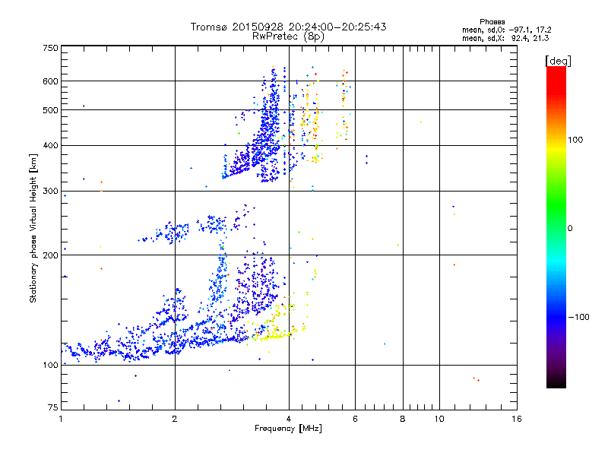Screen dimensions: 608x456
Task: Click the '8' x-axis tick label
Action: tap(403, 419)
